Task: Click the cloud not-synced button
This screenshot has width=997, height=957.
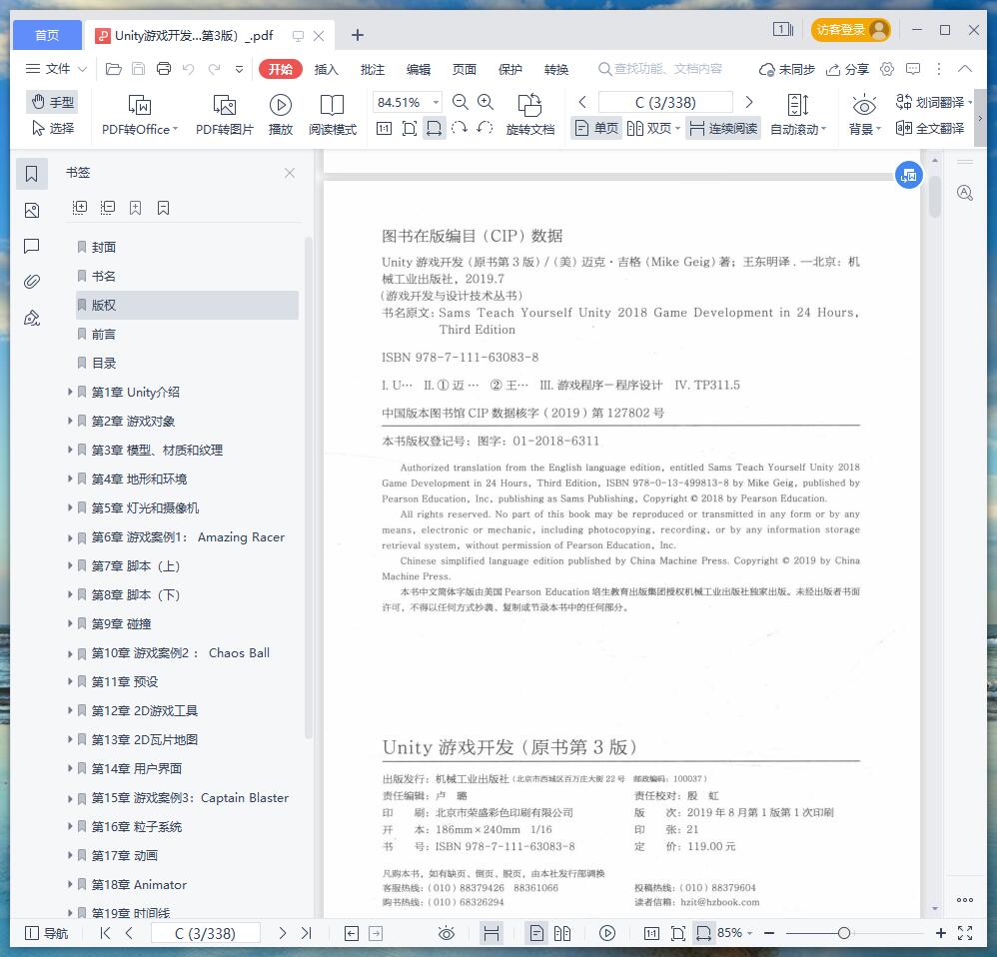Action: [x=787, y=69]
